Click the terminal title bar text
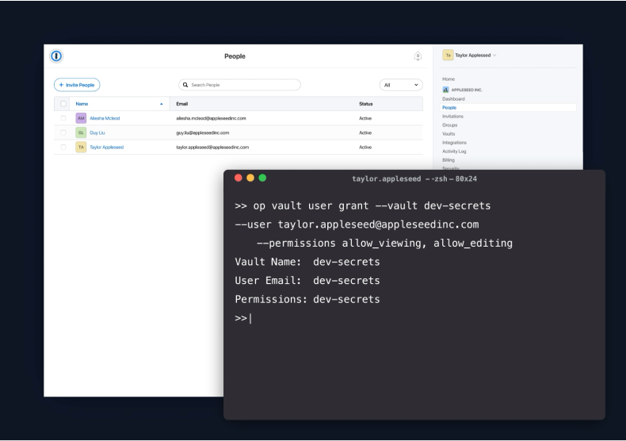This screenshot has height=441, width=626. tap(414, 179)
